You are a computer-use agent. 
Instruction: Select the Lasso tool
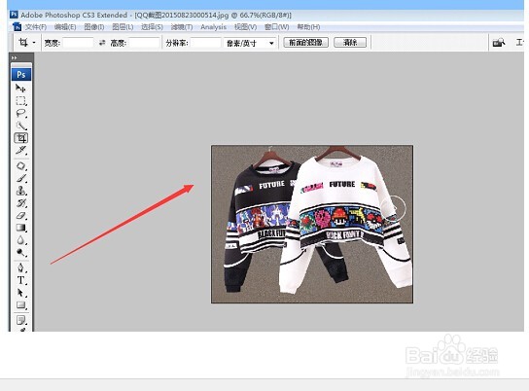click(21, 114)
